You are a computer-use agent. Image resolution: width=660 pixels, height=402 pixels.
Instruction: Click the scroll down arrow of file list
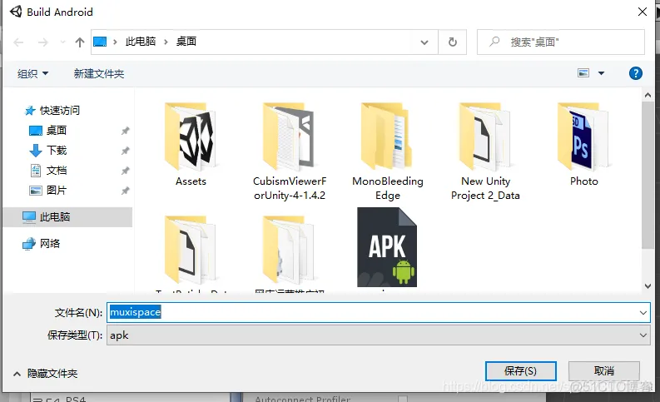tap(648, 286)
